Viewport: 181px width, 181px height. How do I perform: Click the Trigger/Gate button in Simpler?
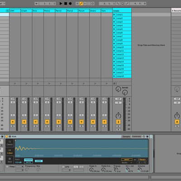29,161
